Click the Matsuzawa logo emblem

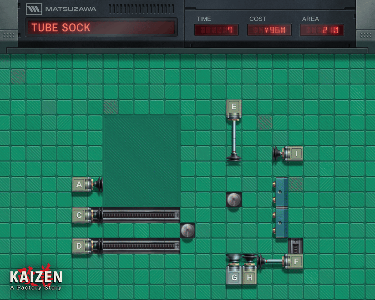coord(34,9)
